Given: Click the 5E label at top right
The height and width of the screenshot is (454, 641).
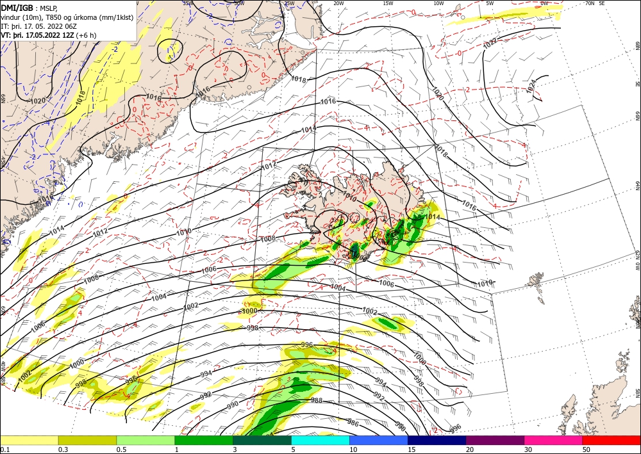Looking at the screenshot, I should [602, 3].
